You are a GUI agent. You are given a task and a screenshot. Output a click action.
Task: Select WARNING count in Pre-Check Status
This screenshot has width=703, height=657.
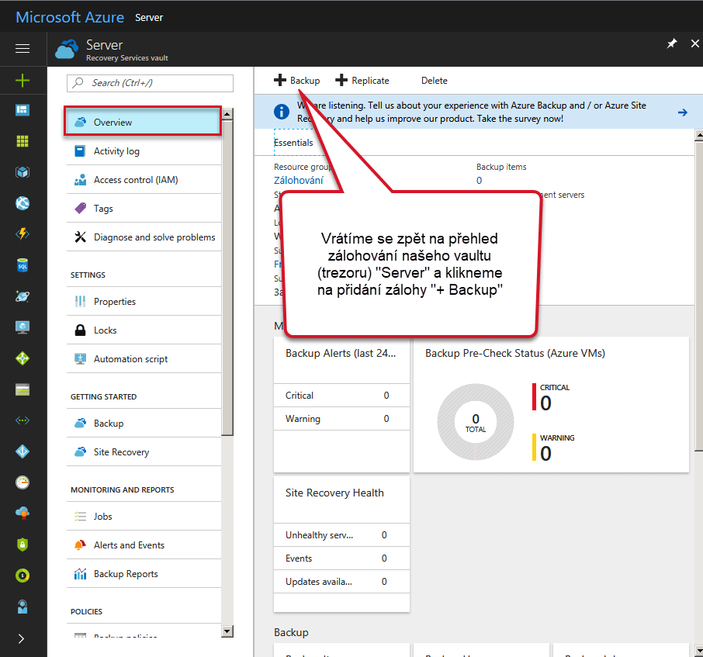point(553,448)
